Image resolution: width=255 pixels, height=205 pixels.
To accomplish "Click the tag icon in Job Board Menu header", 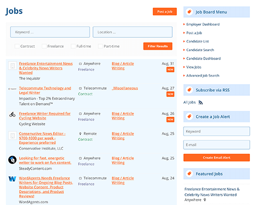I will point(189,12).
